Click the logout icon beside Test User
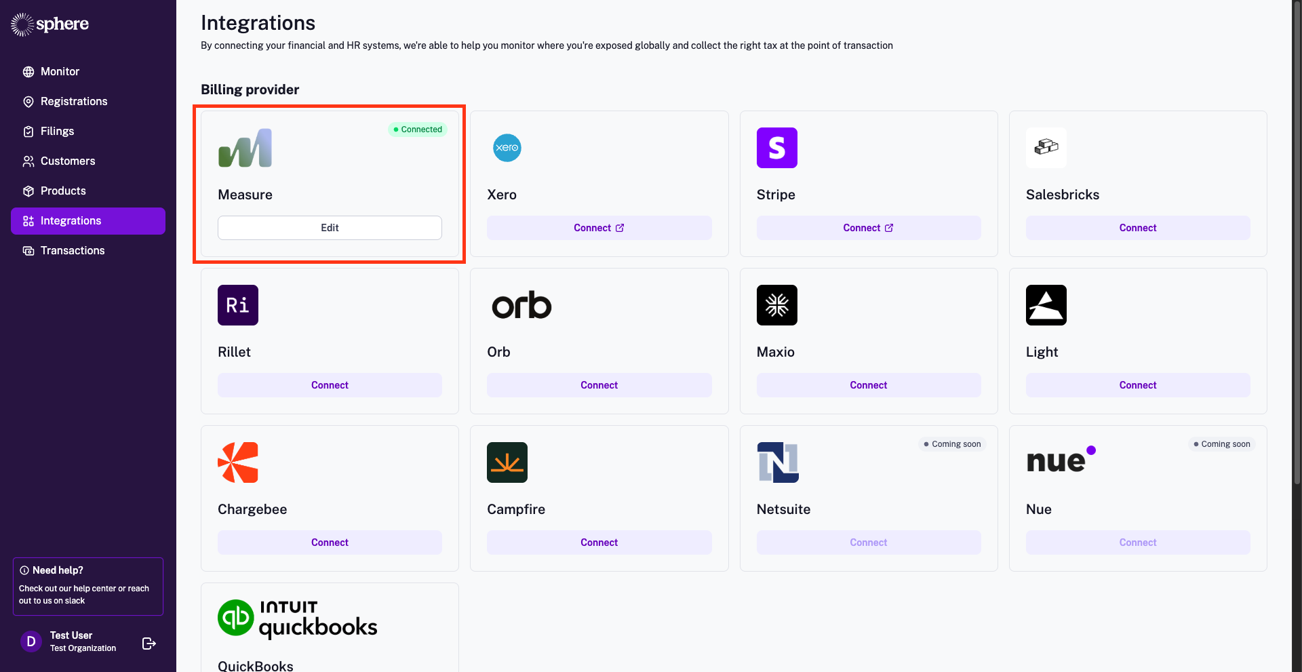Viewport: 1302px width, 672px height. 149,644
